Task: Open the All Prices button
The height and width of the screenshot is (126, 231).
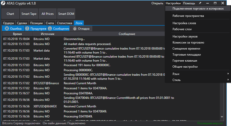Action: [x=48, y=14]
